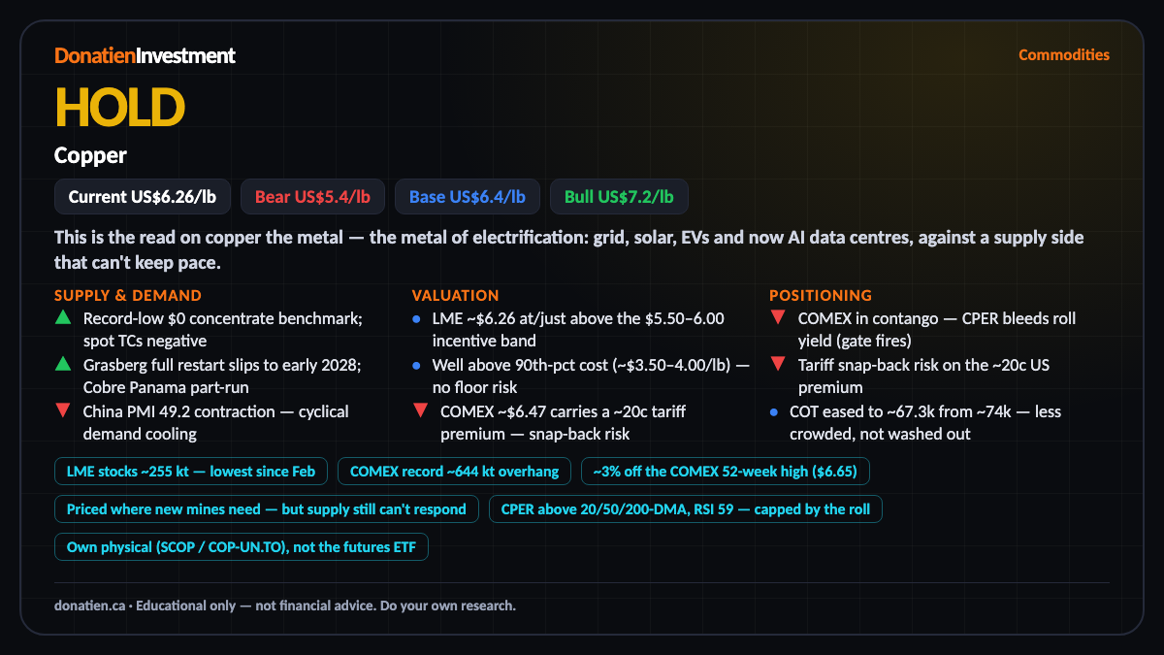Image resolution: width=1164 pixels, height=655 pixels.
Task: Click the green up-triangle beside record-low concentrate benchmark
Action: coord(62,317)
